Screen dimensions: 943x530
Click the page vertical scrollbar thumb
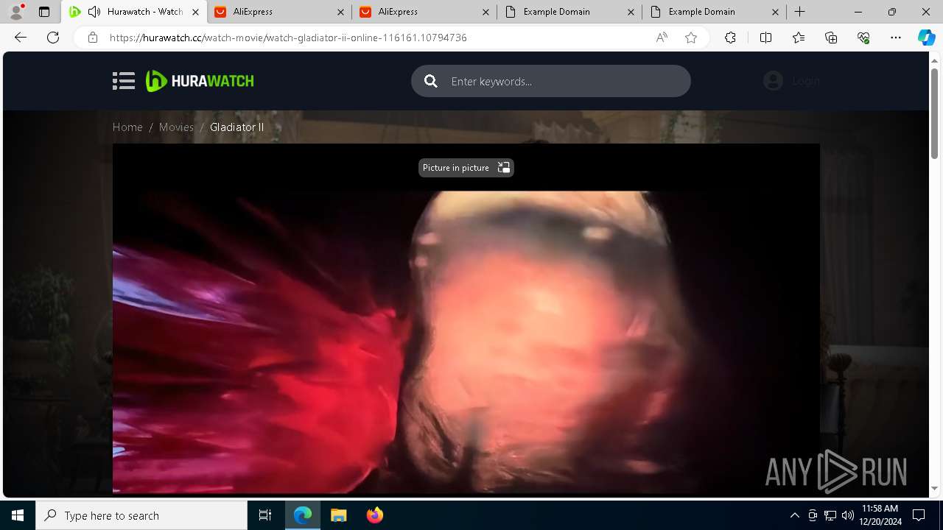pos(934,113)
